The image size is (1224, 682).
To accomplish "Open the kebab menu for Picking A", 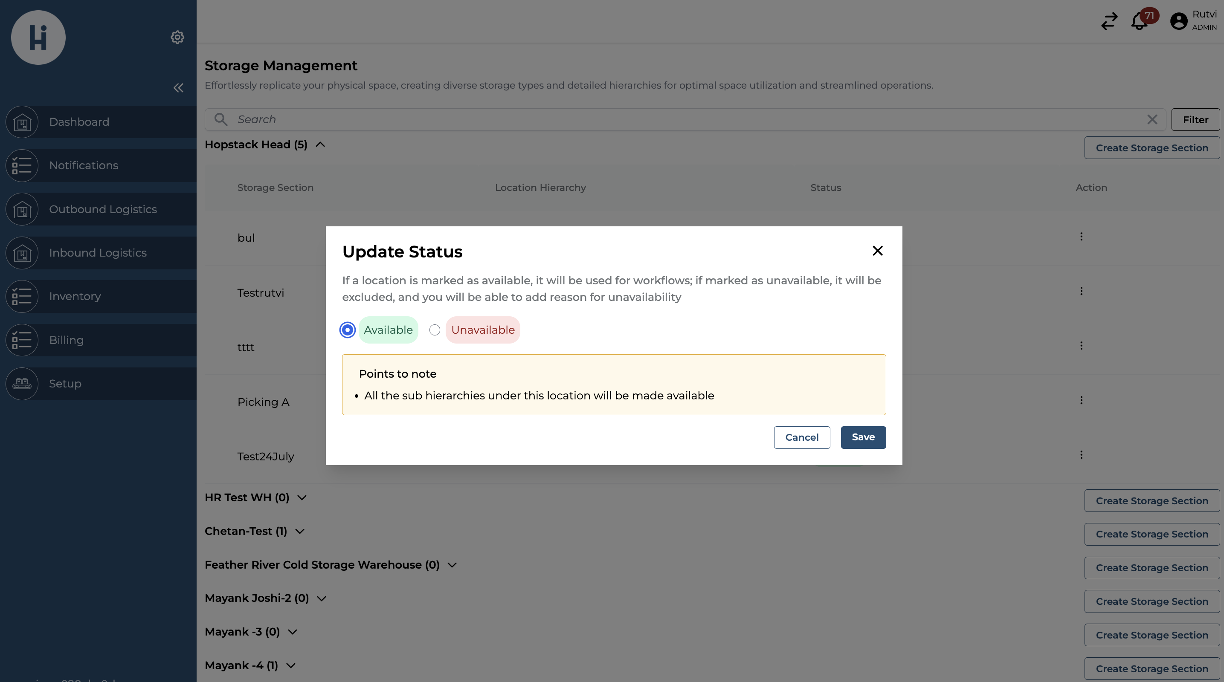I will coord(1082,400).
